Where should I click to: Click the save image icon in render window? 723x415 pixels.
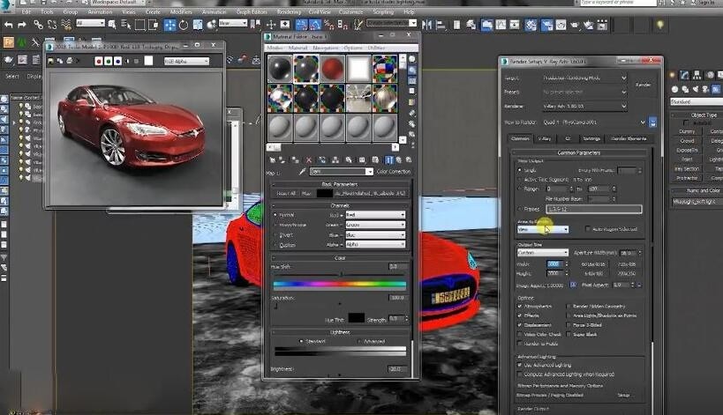pyautogui.click(x=50, y=61)
